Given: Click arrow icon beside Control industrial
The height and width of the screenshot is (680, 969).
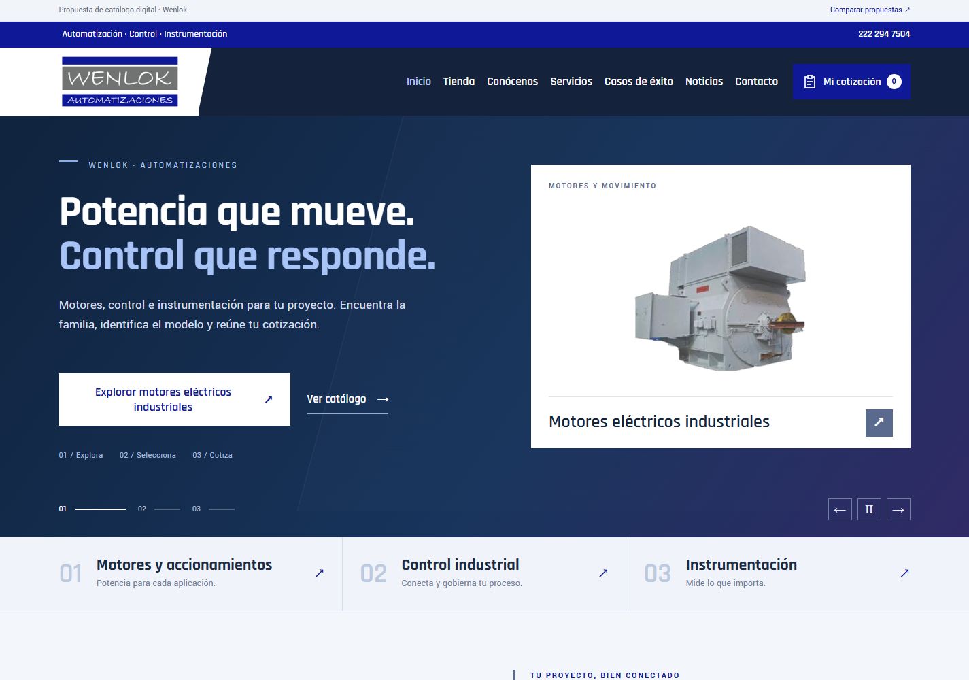Looking at the screenshot, I should pyautogui.click(x=602, y=573).
